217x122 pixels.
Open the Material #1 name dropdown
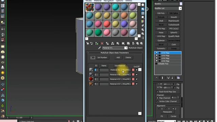(126, 48)
